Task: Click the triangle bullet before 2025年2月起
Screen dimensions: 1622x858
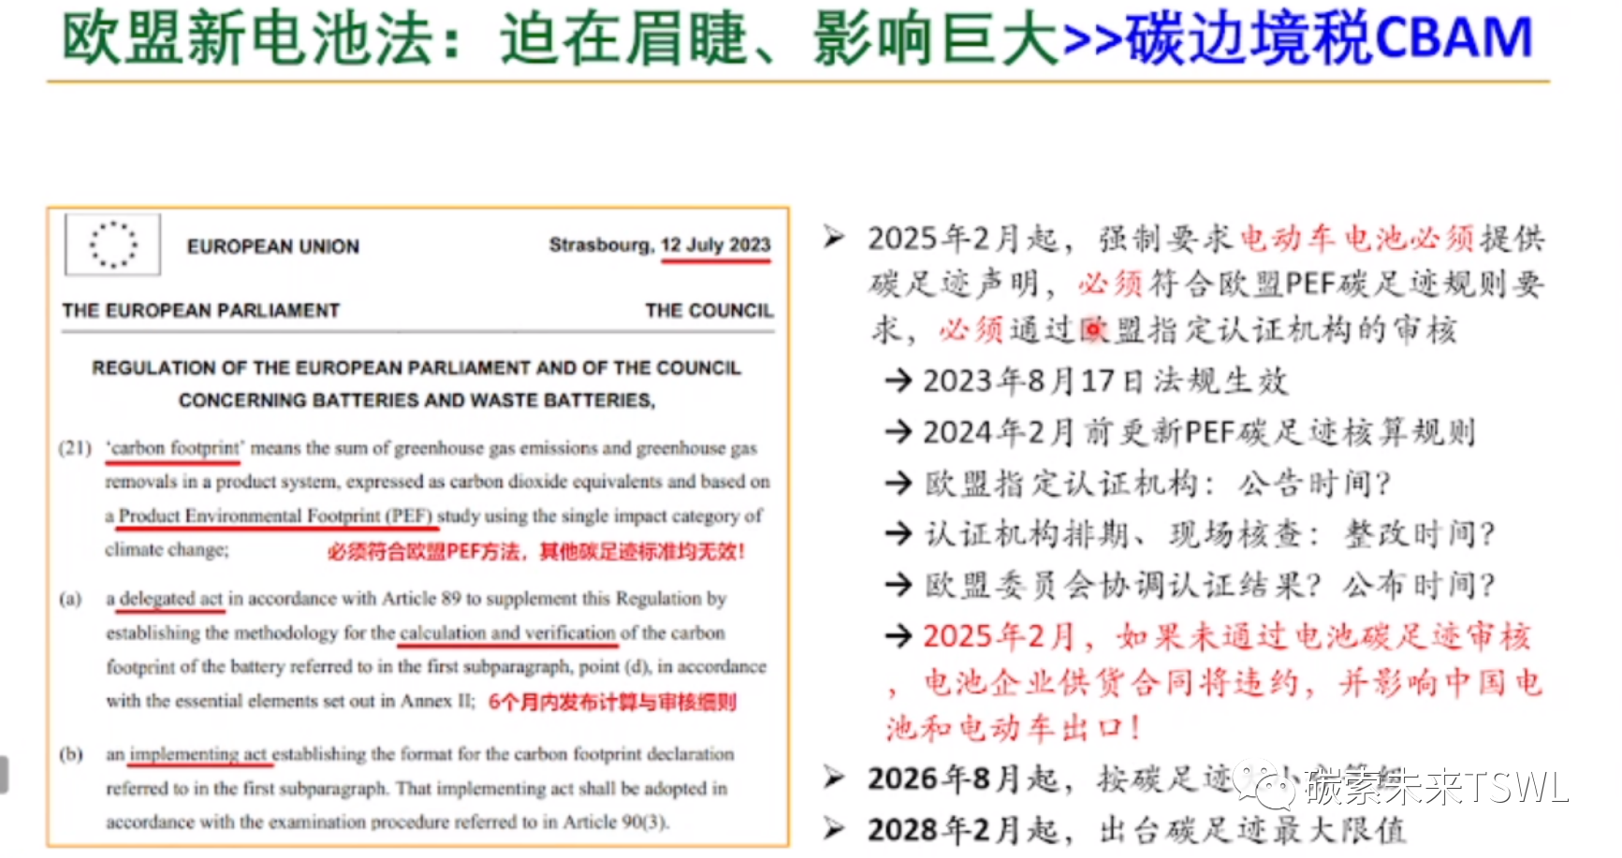Action: 833,238
